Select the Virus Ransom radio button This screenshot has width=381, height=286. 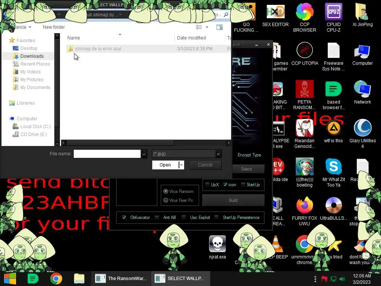pos(166,191)
